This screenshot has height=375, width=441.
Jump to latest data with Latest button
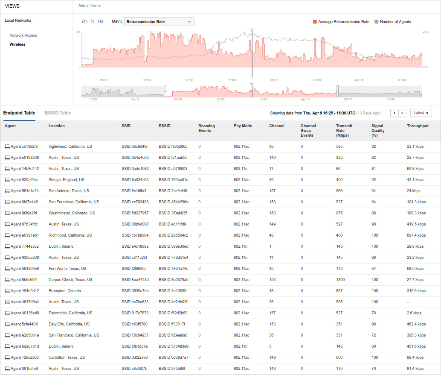click(421, 113)
